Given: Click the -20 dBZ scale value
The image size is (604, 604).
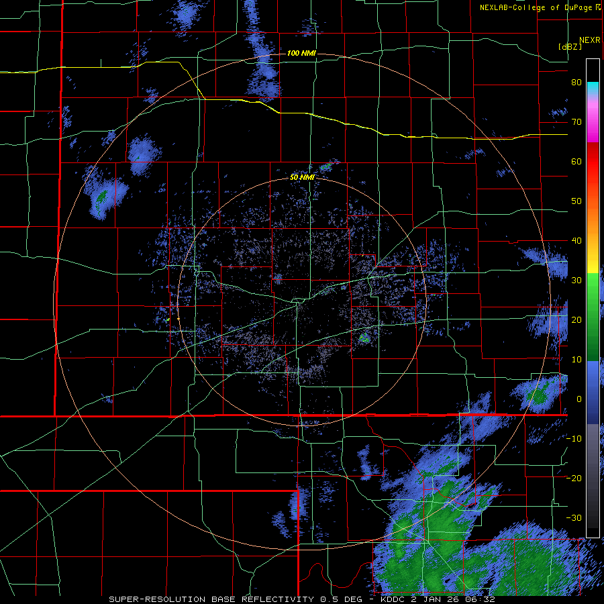Looking at the screenshot, I should tap(574, 479).
